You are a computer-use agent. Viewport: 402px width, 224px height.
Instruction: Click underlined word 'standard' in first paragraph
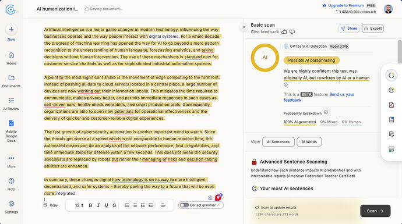tap(193, 57)
